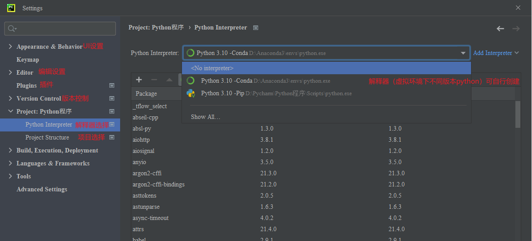The image size is (532, 241).
Task: Click the forward arrow in settings header
Action: coord(516,29)
